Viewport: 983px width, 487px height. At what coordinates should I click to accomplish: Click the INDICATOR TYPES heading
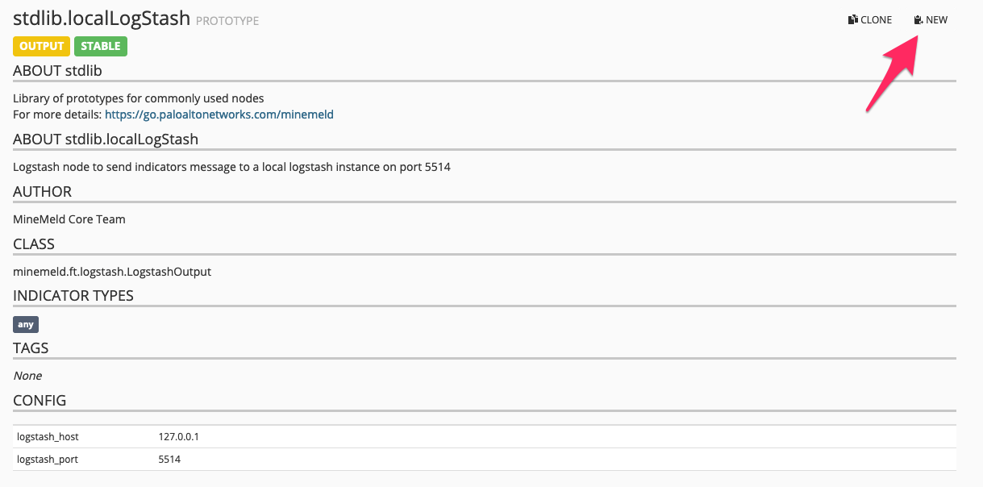click(x=73, y=296)
